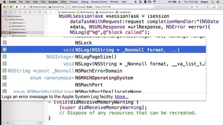Open the View menu
The image size is (223, 125).
(35, 2)
